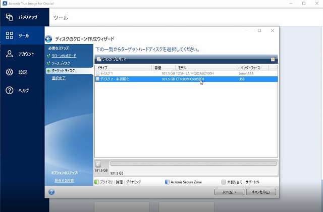Select the ディスク 2 - 未初期化 row
The height and width of the screenshot is (212, 323).
[x=186, y=79]
